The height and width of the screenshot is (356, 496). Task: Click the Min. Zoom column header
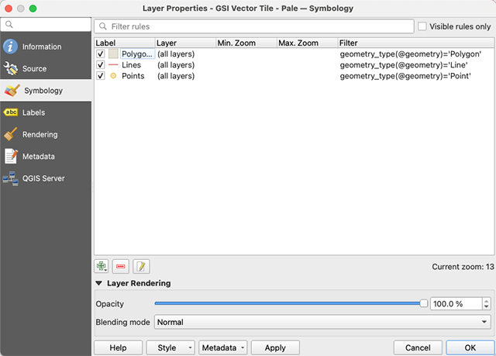(x=246, y=43)
